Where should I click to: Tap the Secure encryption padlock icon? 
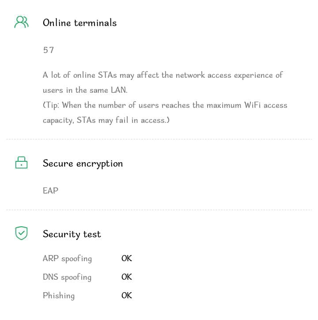pos(21,163)
